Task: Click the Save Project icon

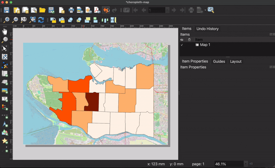Action: pyautogui.click(x=6, y=10)
